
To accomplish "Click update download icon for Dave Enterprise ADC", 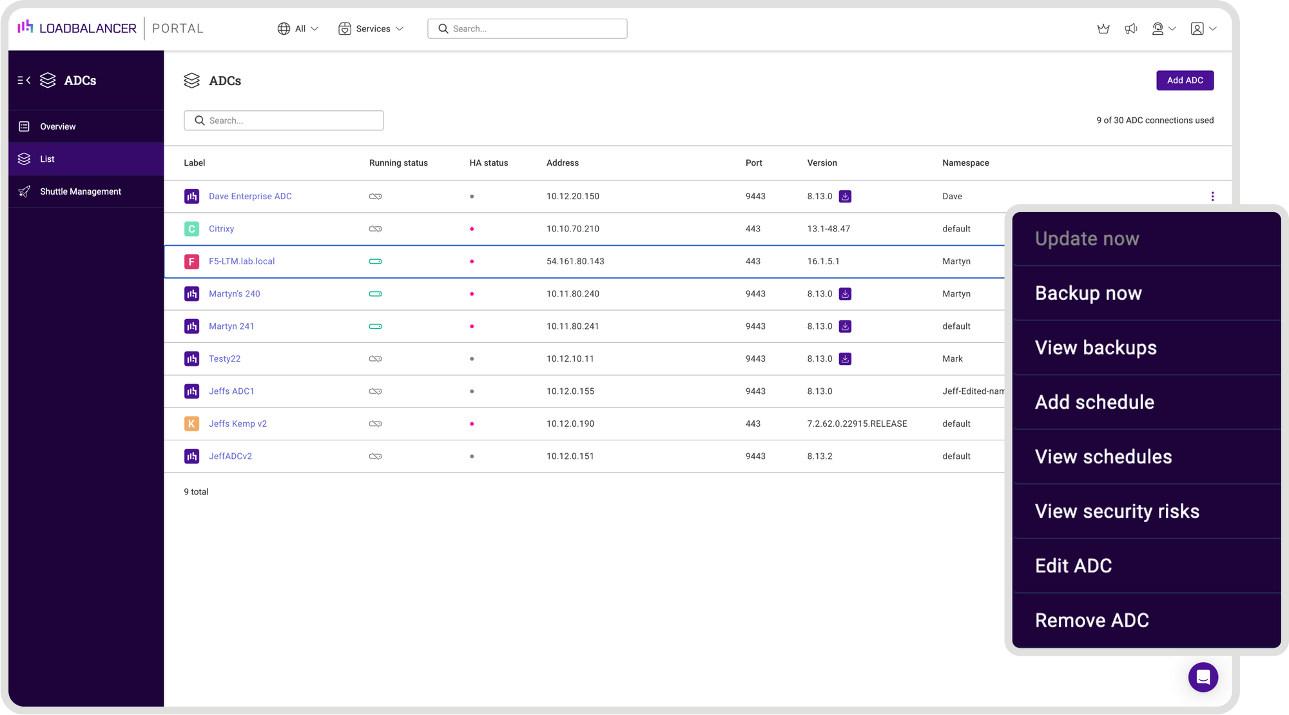I will pos(845,197).
